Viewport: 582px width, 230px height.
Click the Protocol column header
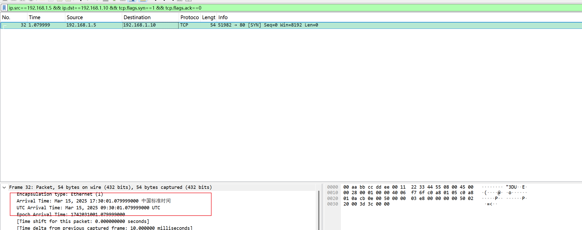click(x=190, y=17)
